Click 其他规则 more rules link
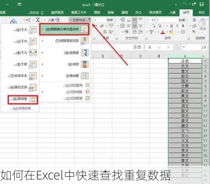The height and width of the screenshot is (184, 210). [x=21, y=109]
